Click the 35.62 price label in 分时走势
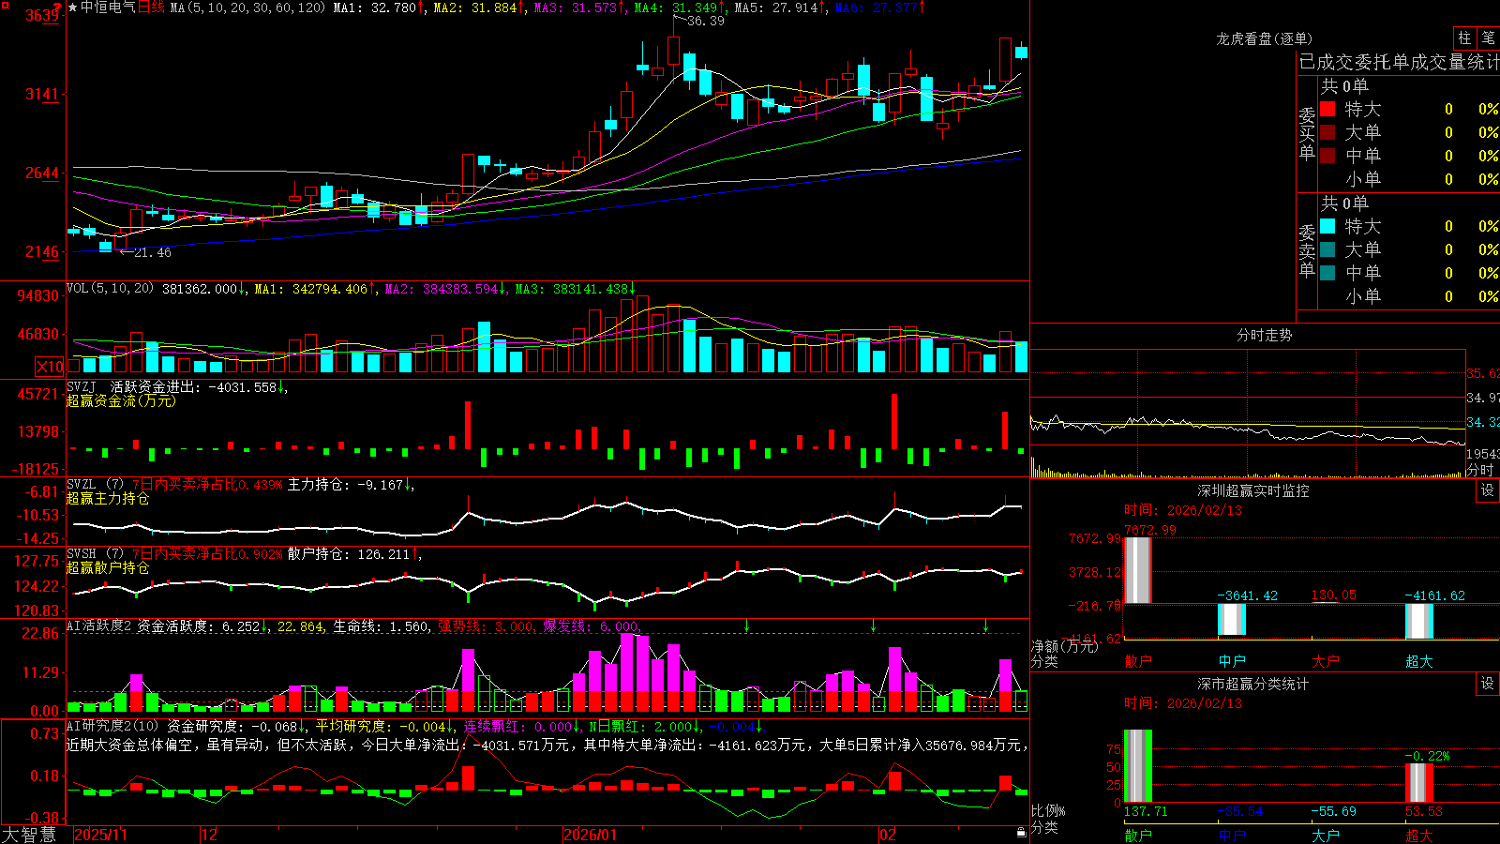Viewport: 1500px width, 844px height. pos(1483,373)
